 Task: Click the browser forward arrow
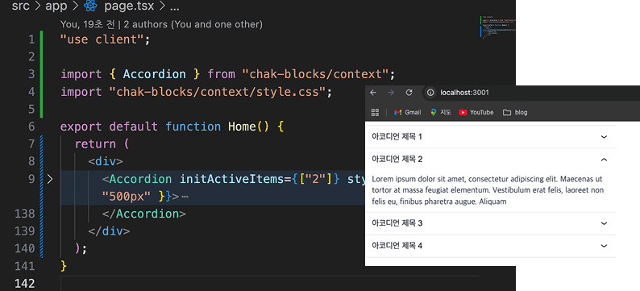click(391, 93)
